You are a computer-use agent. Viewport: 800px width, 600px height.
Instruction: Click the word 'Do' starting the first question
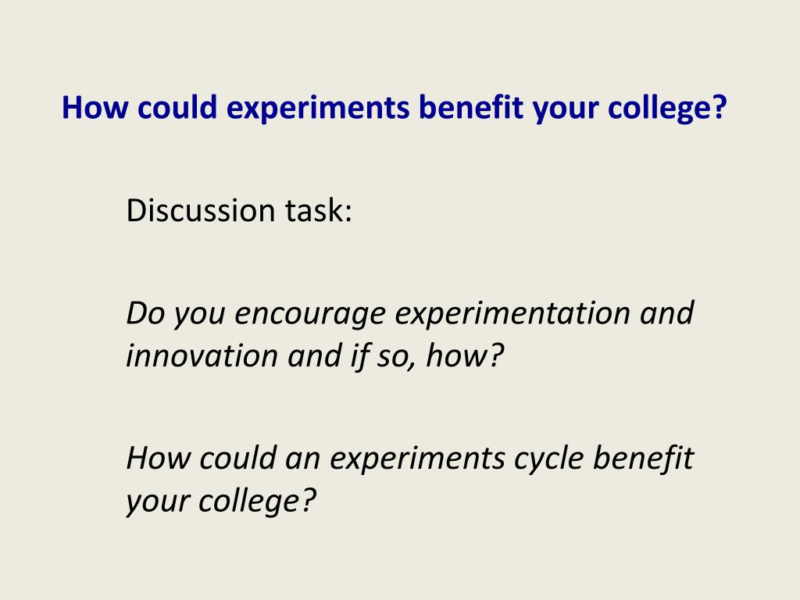pos(145,313)
